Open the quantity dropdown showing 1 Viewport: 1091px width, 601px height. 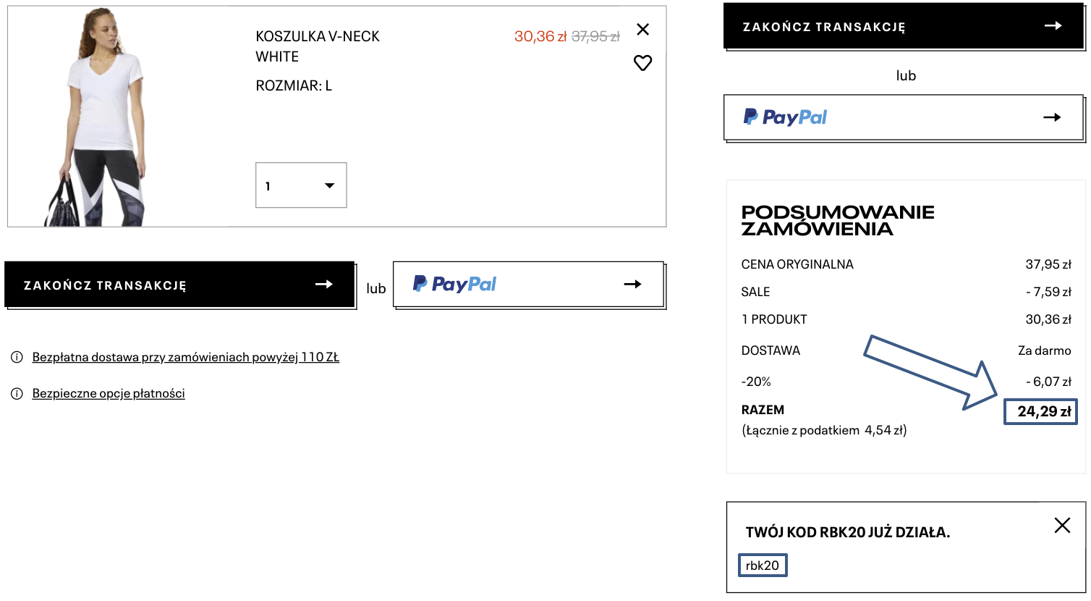(x=301, y=185)
